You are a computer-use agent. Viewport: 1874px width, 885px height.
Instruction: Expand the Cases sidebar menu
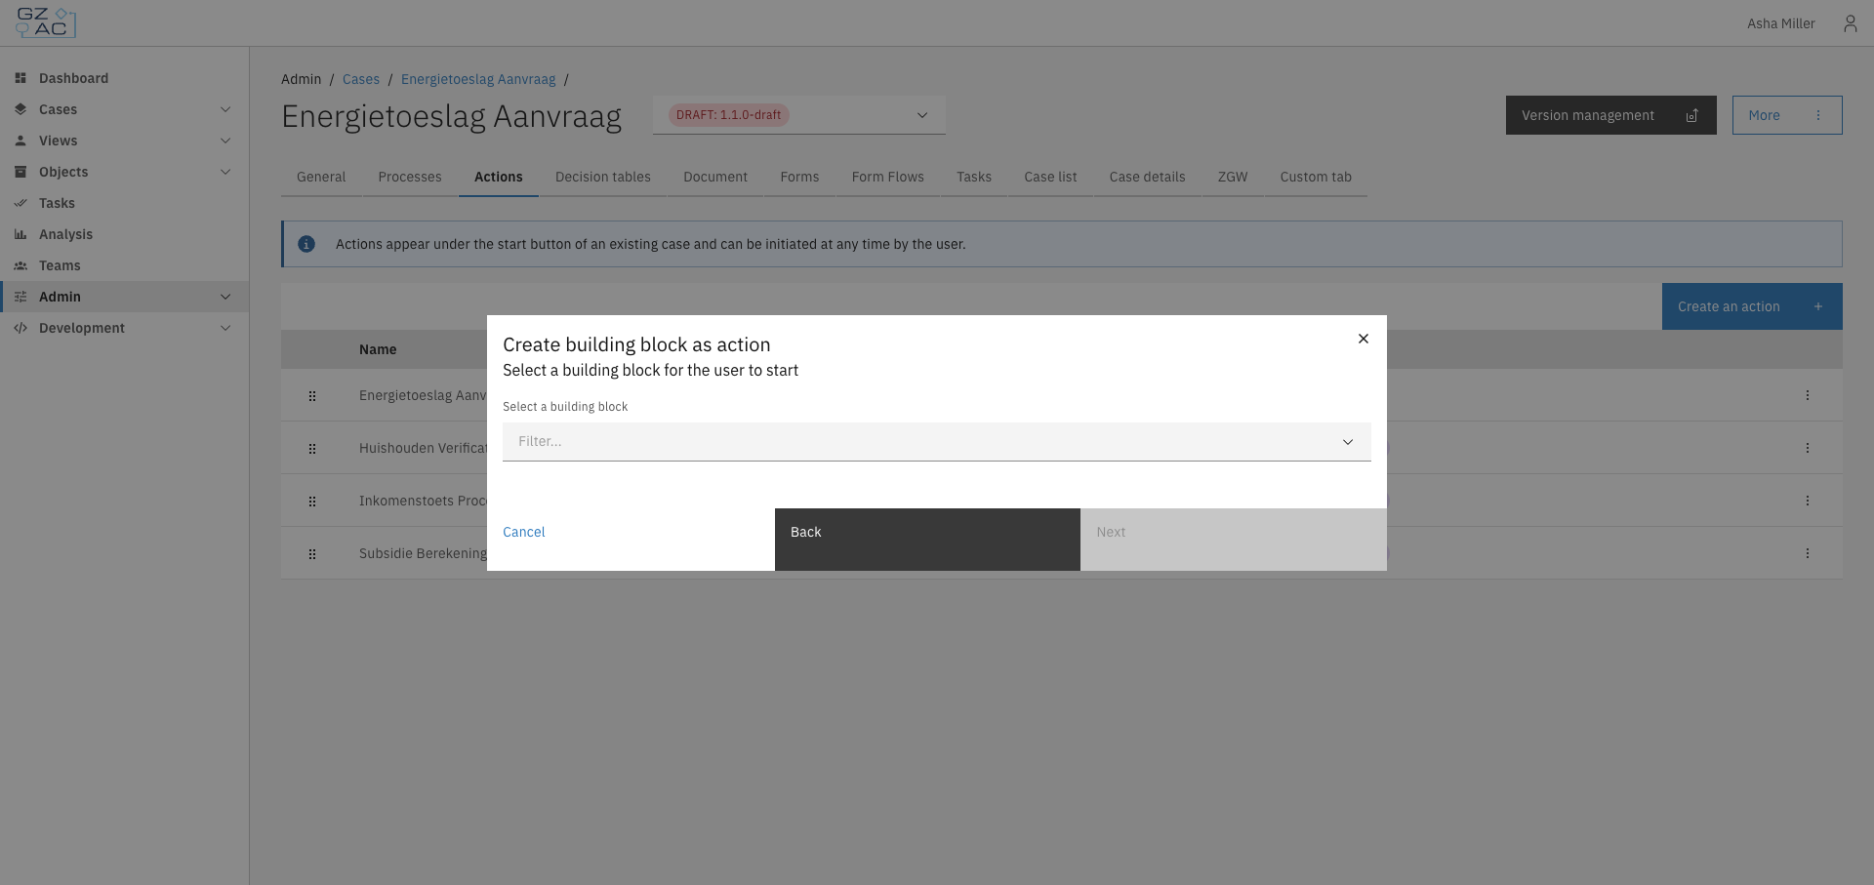click(225, 109)
